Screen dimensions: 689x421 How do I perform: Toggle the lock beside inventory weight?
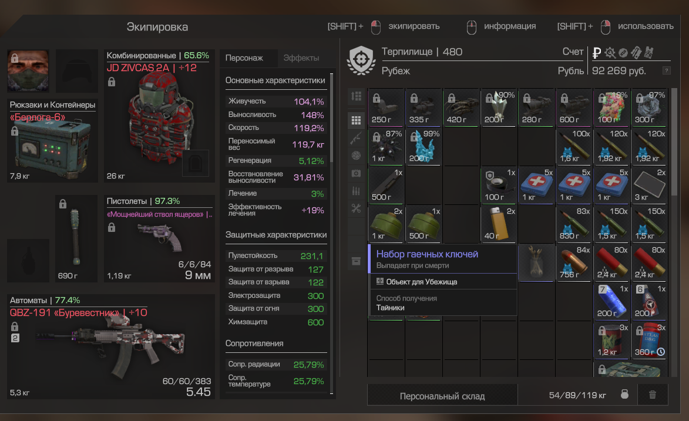(624, 394)
